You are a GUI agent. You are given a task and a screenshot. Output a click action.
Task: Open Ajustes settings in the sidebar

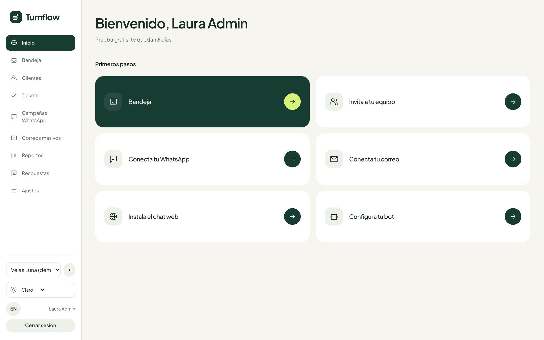coord(41,191)
